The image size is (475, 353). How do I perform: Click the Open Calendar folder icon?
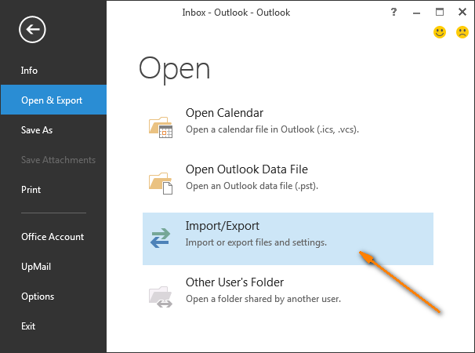click(161, 127)
